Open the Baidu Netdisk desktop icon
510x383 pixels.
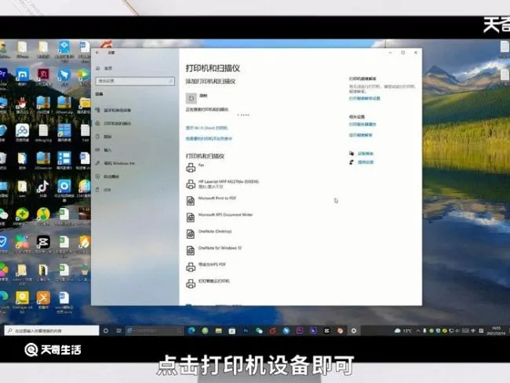pyautogui.click(x=23, y=133)
